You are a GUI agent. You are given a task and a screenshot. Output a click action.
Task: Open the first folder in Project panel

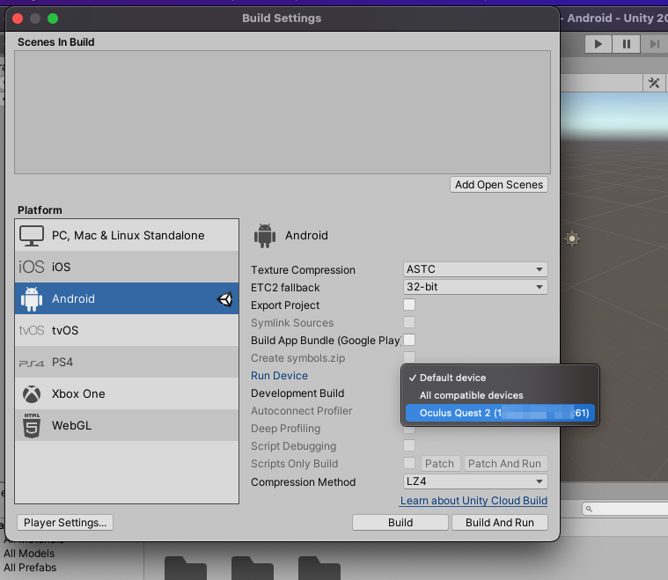click(x=186, y=568)
